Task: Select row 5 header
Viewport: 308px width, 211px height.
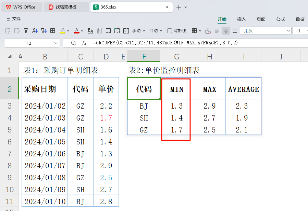Action: [x=10, y=130]
